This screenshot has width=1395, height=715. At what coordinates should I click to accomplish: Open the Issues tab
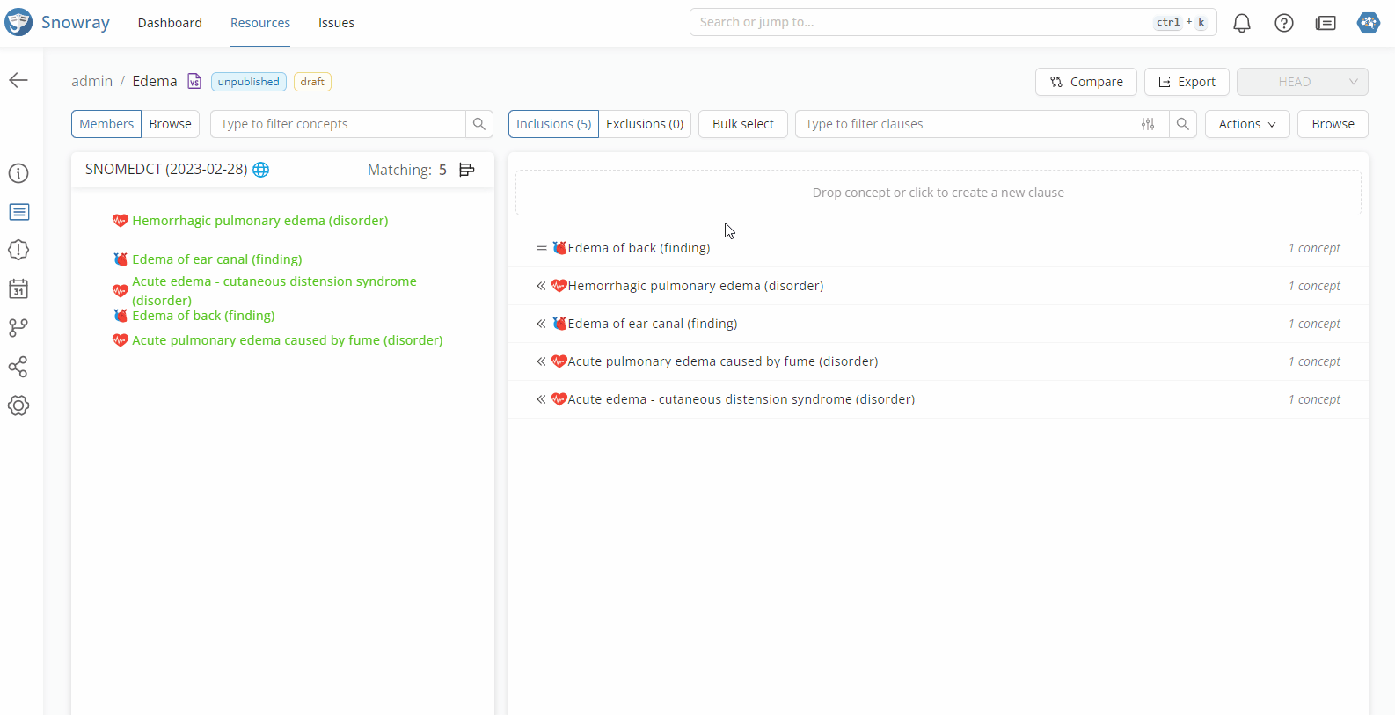tap(336, 23)
